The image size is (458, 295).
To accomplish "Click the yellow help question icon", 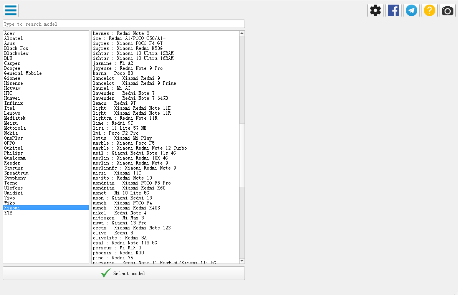I will pos(430,10).
